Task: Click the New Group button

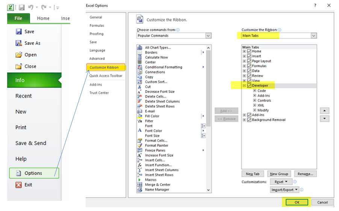Action: click(x=279, y=174)
